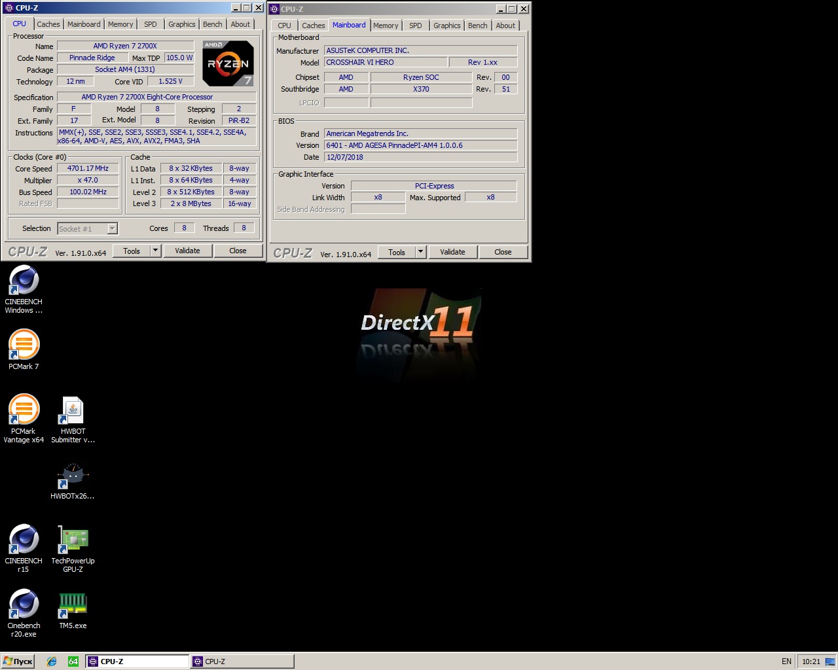This screenshot has width=838, height=670.
Task: Click the Manufacturer field ASUSTeK COMPUTER INC.
Action: [x=420, y=50]
